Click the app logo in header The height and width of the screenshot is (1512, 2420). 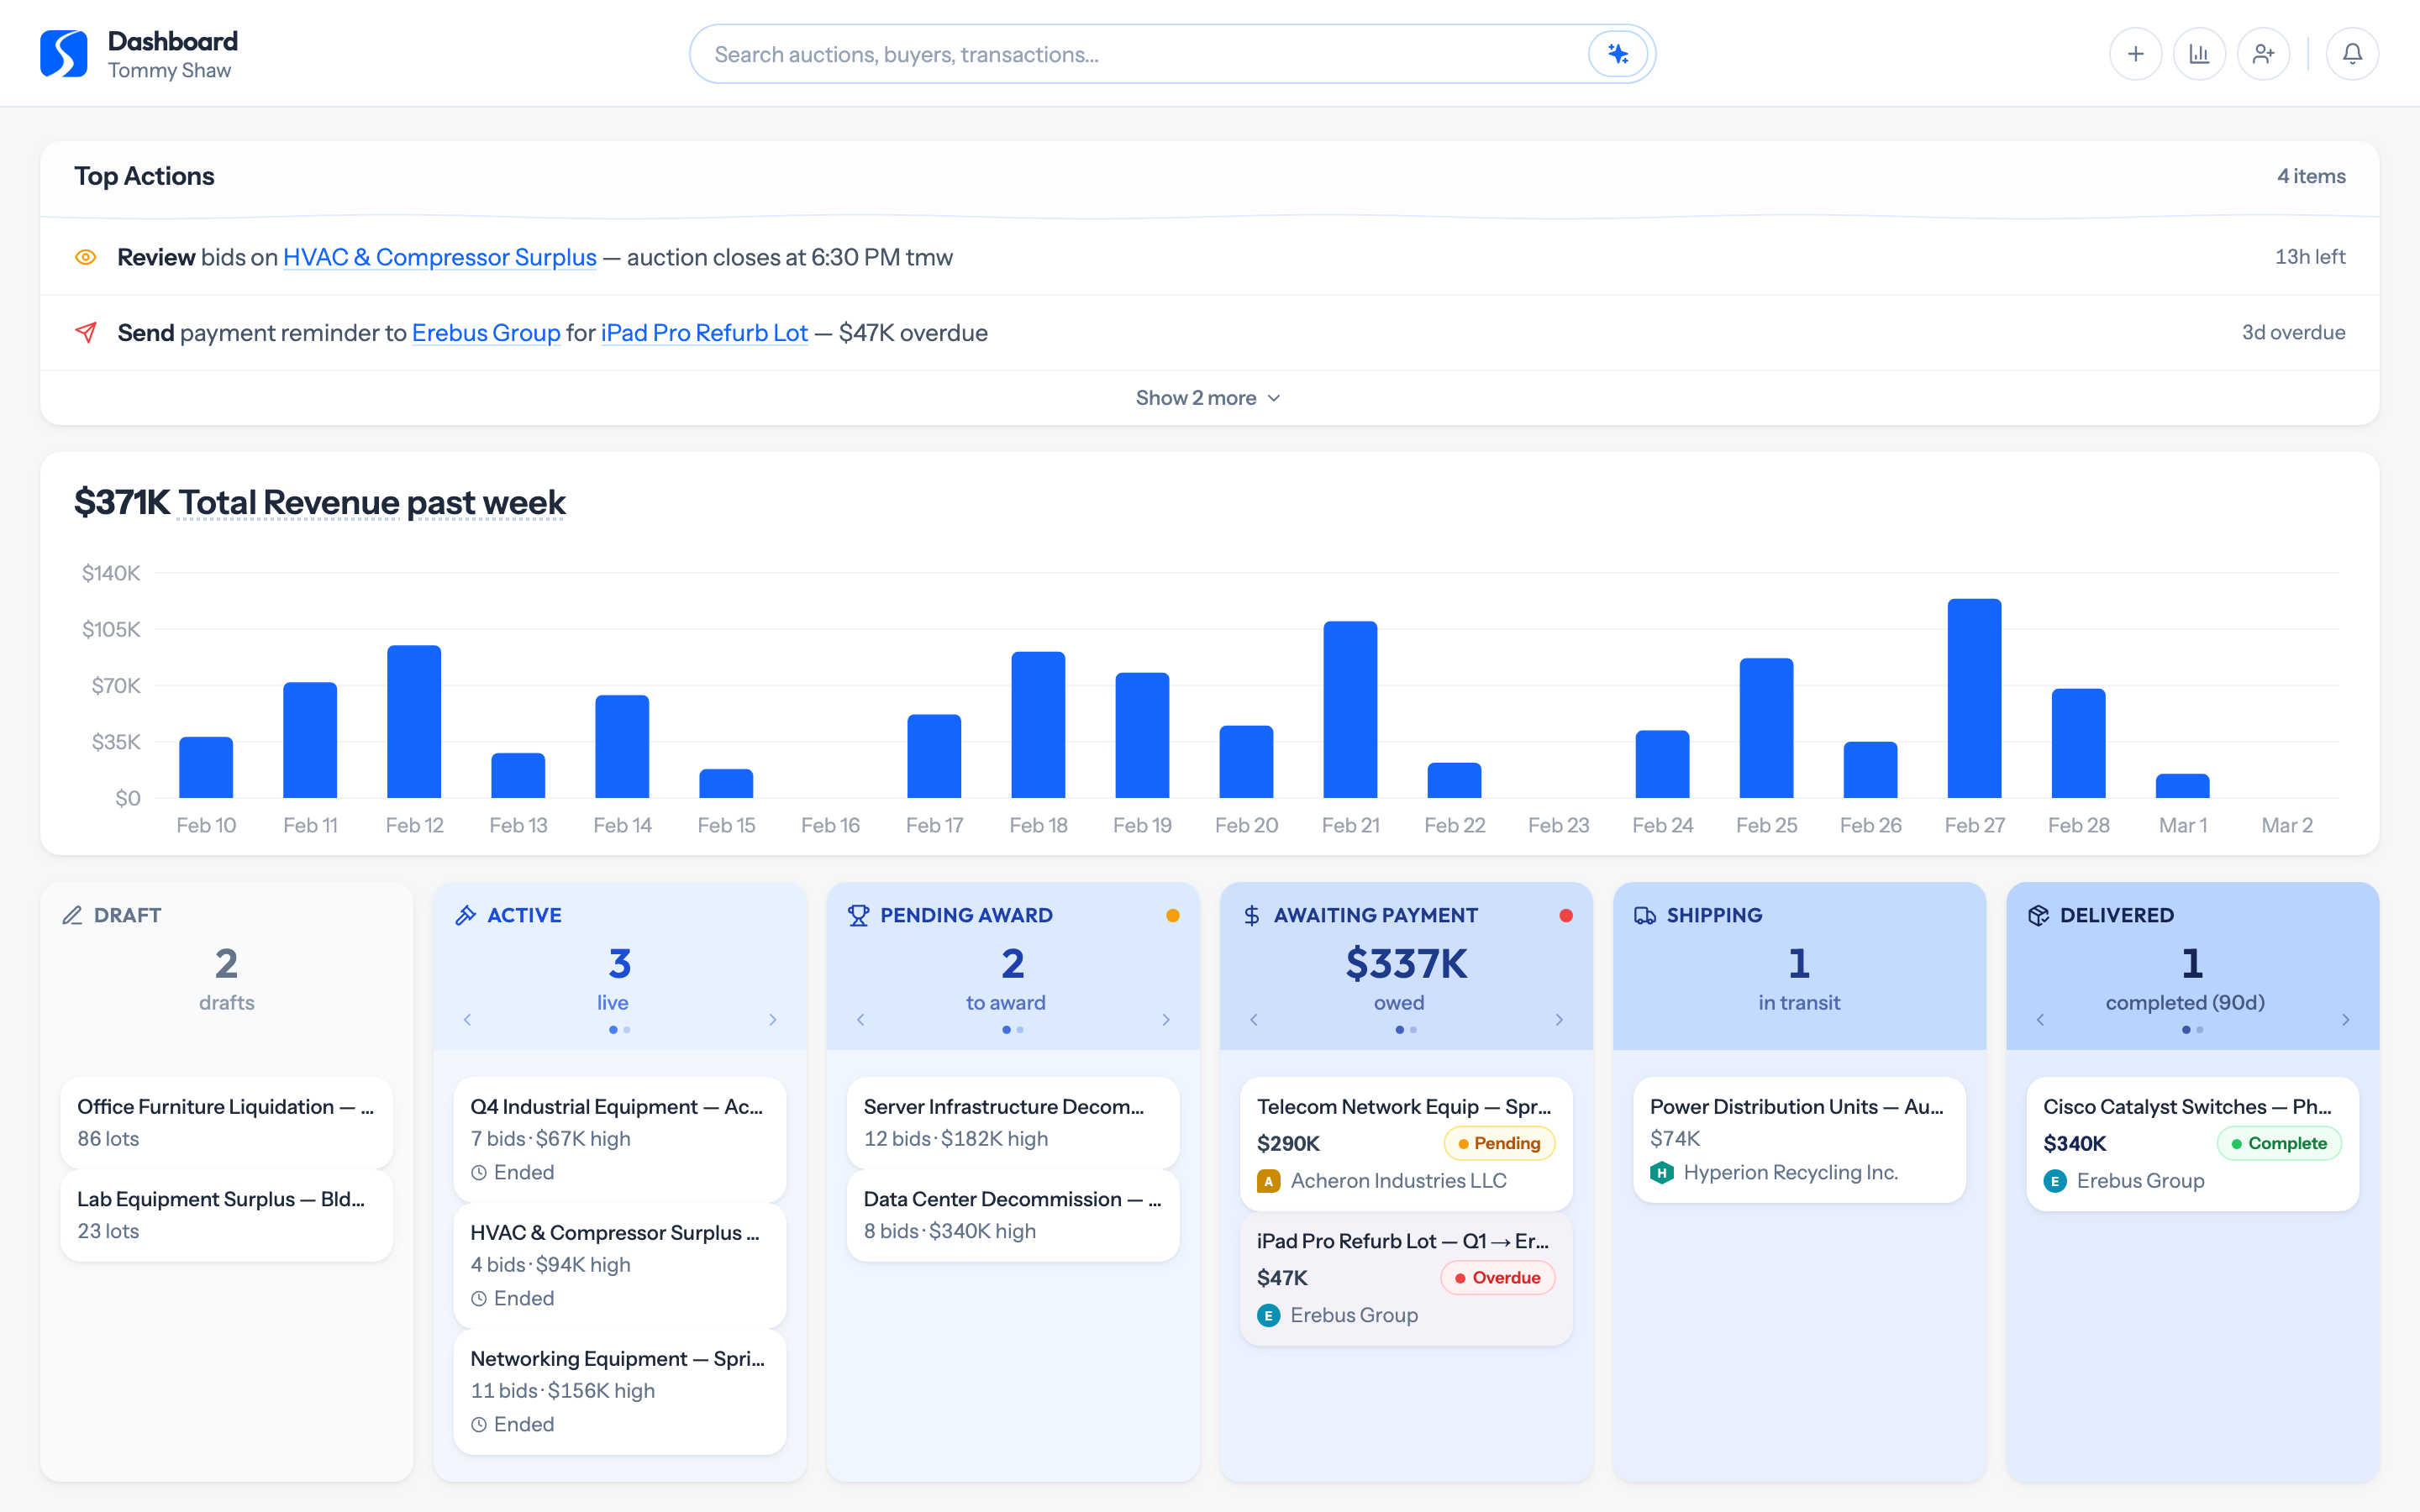[x=64, y=54]
